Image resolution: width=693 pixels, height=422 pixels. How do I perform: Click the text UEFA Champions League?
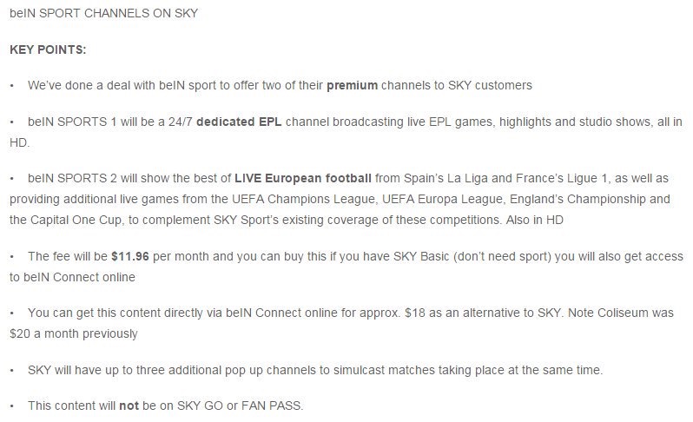point(305,199)
